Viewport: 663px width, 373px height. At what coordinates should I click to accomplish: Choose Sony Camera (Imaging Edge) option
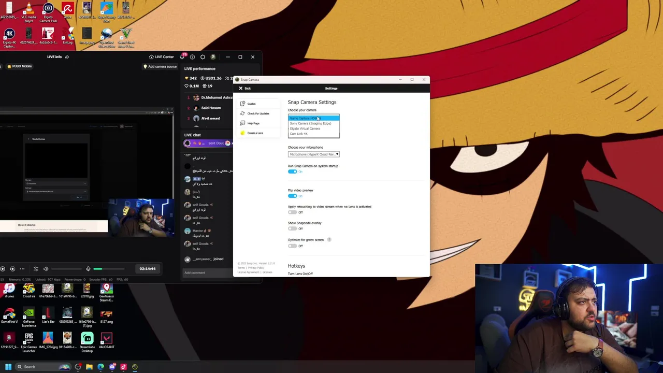click(314, 123)
